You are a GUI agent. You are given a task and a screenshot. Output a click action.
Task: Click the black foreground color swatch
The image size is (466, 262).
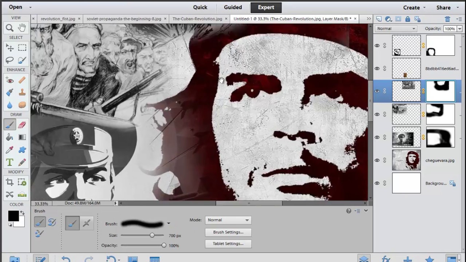13,216
